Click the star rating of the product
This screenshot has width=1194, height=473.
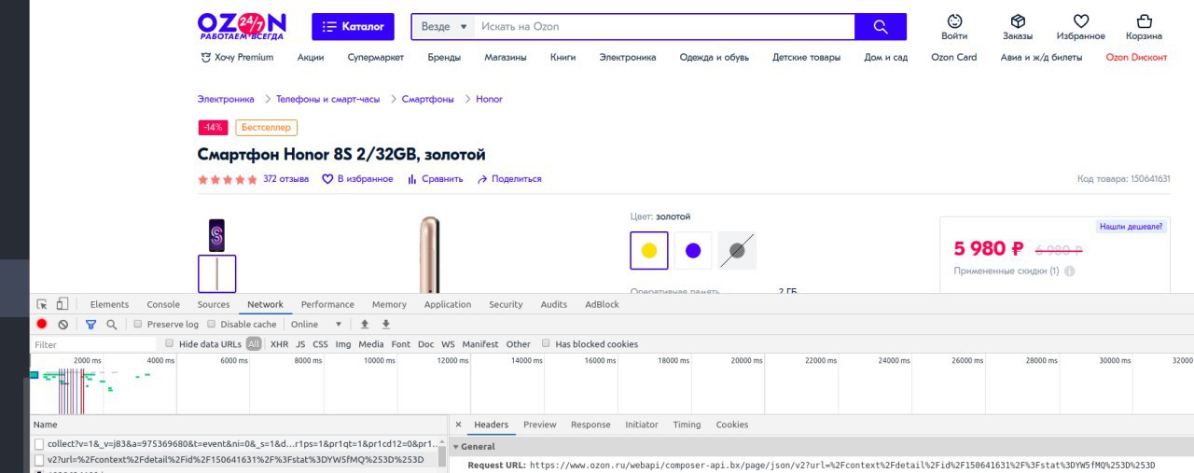[x=228, y=179]
